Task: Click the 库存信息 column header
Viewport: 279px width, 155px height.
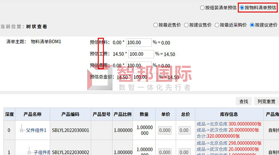Action: point(229,115)
